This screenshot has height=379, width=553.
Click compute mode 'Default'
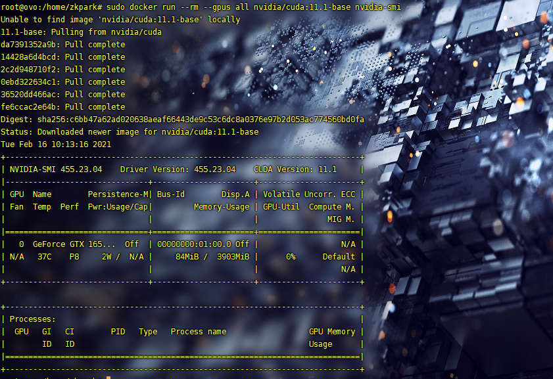(339, 257)
